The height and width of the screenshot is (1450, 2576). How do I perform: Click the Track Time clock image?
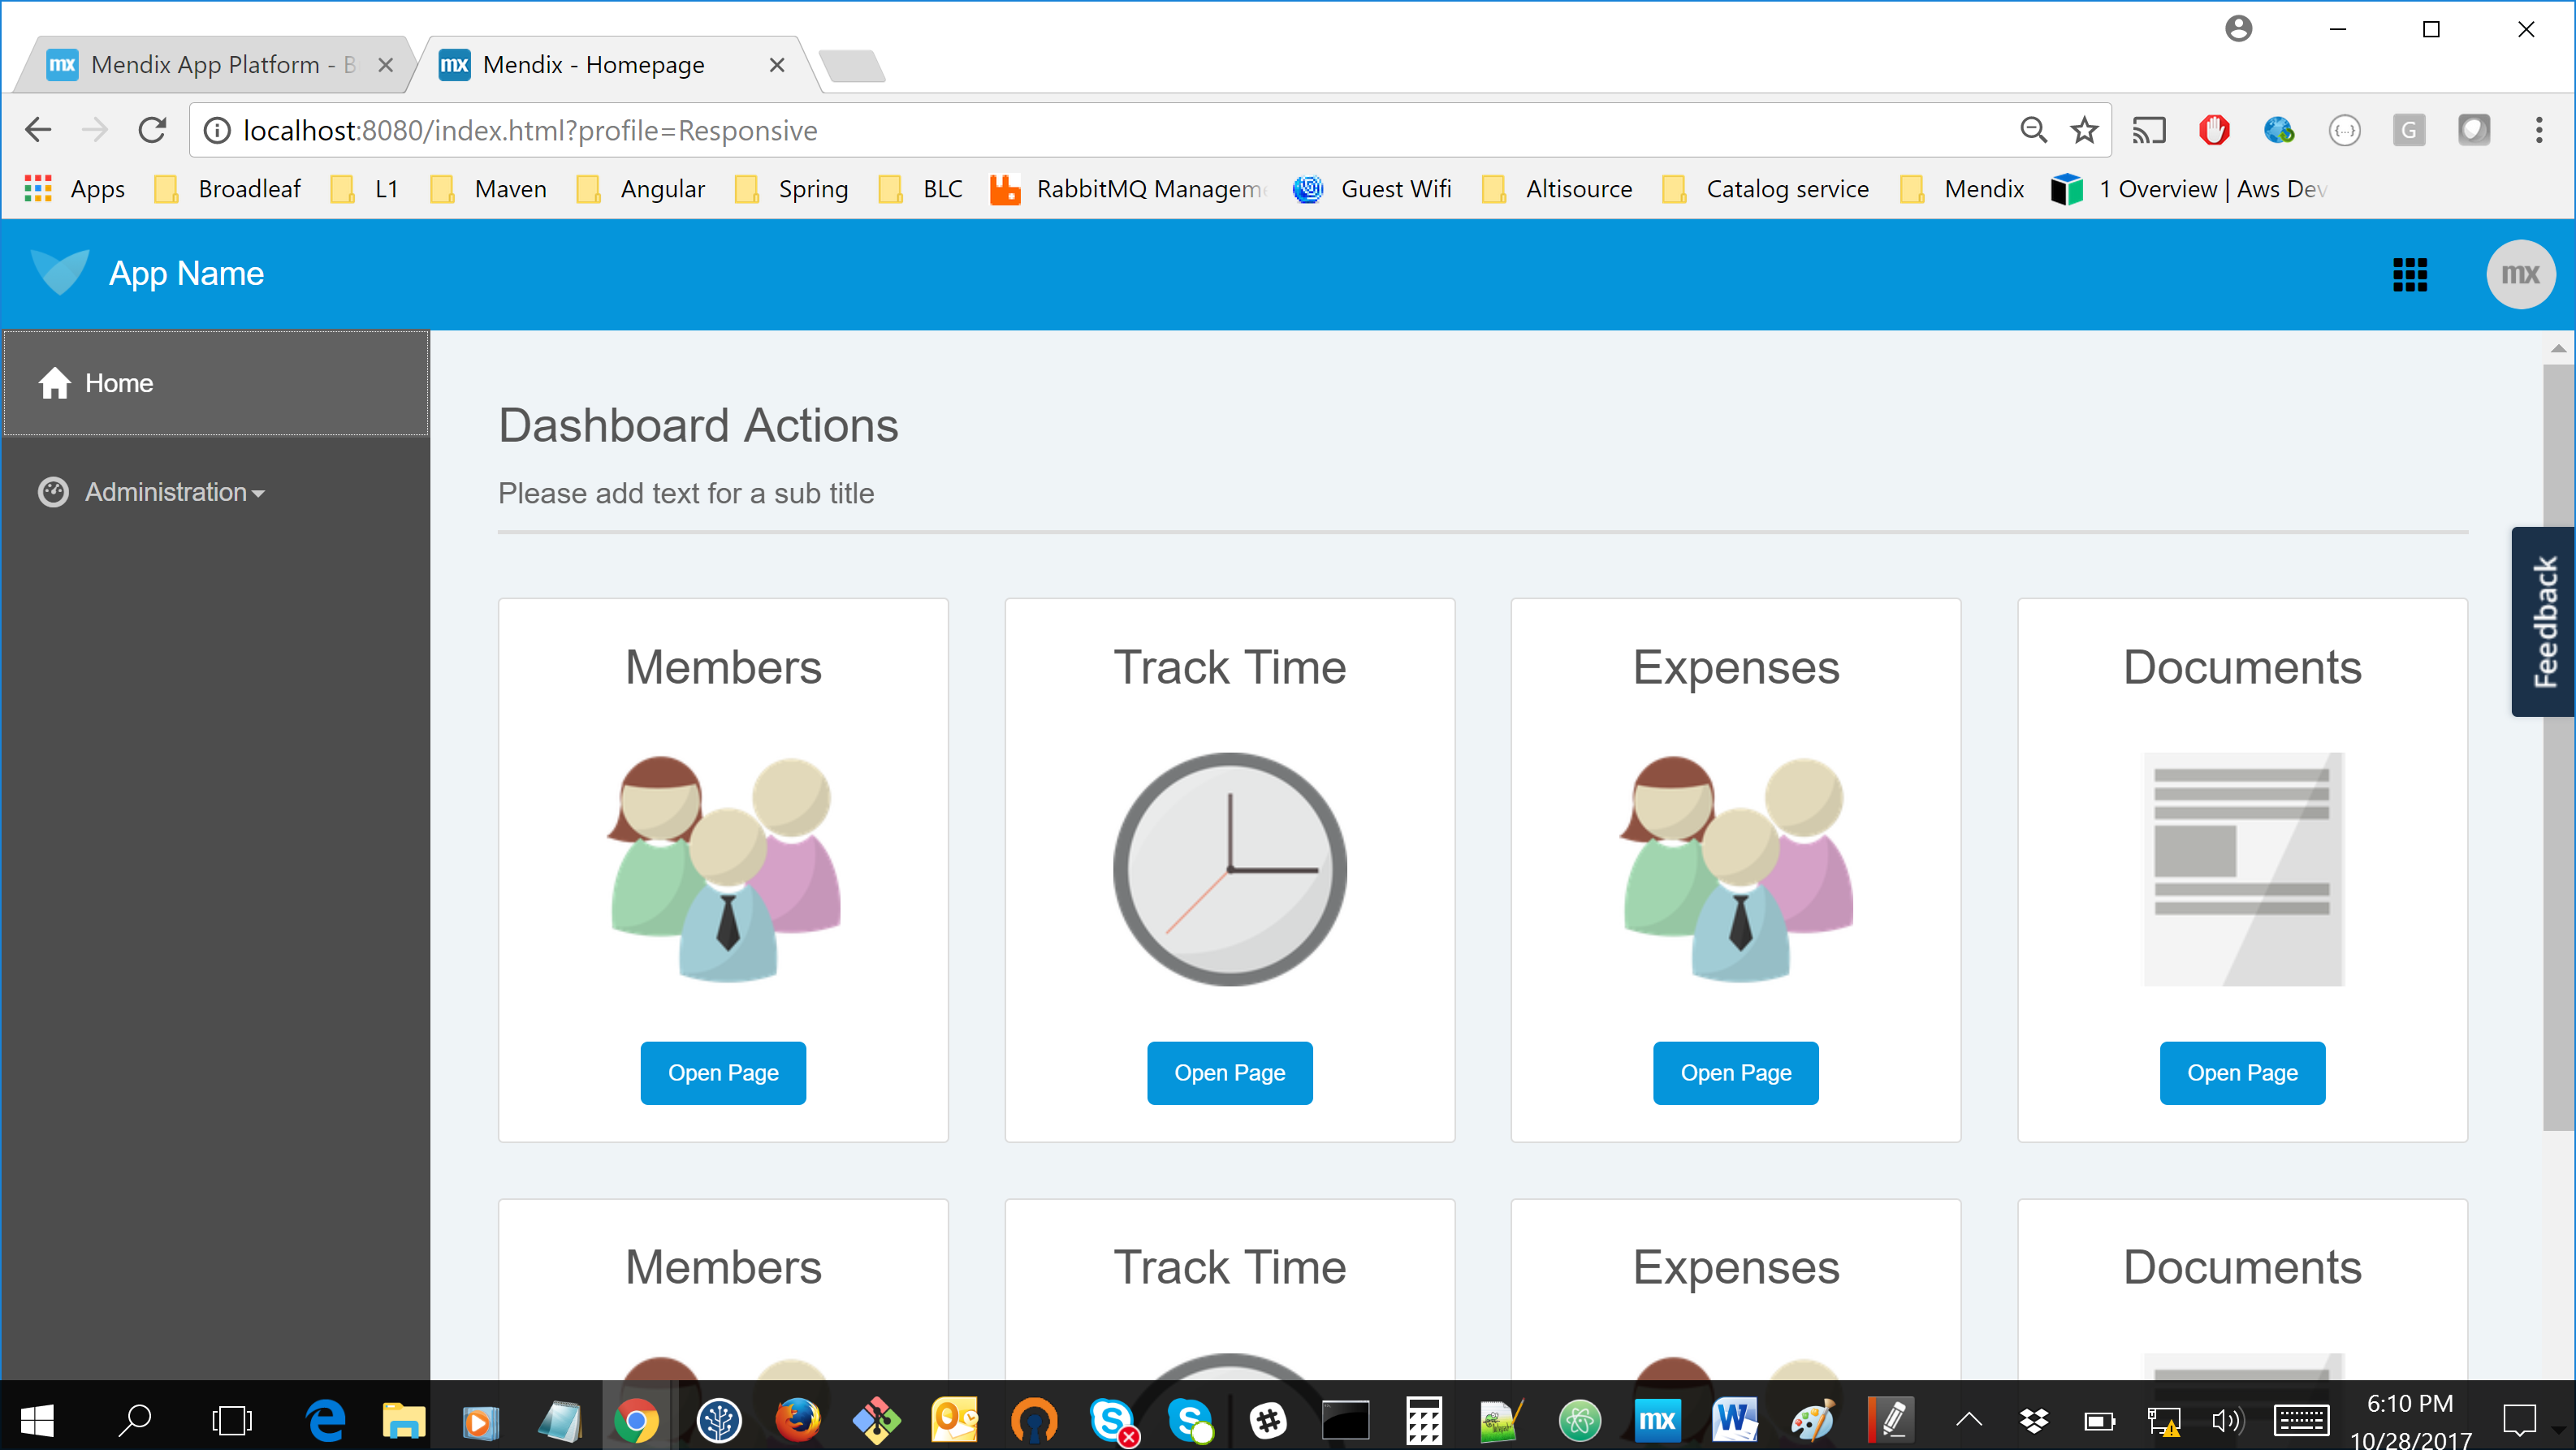(1229, 868)
